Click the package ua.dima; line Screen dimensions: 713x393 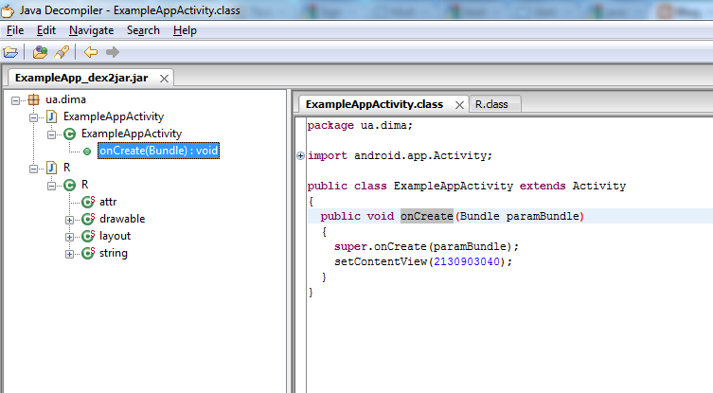pos(360,126)
